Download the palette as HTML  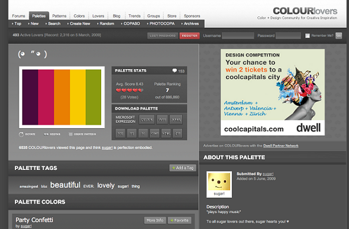166,133
